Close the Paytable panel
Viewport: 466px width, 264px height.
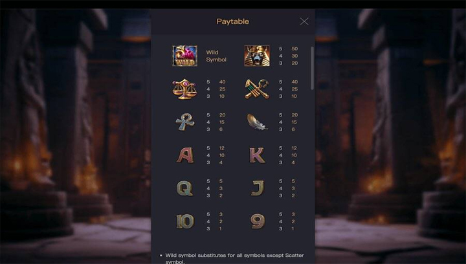304,21
